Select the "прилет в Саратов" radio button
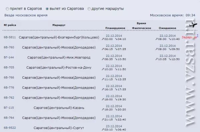The image size is (200, 132). click(7, 9)
